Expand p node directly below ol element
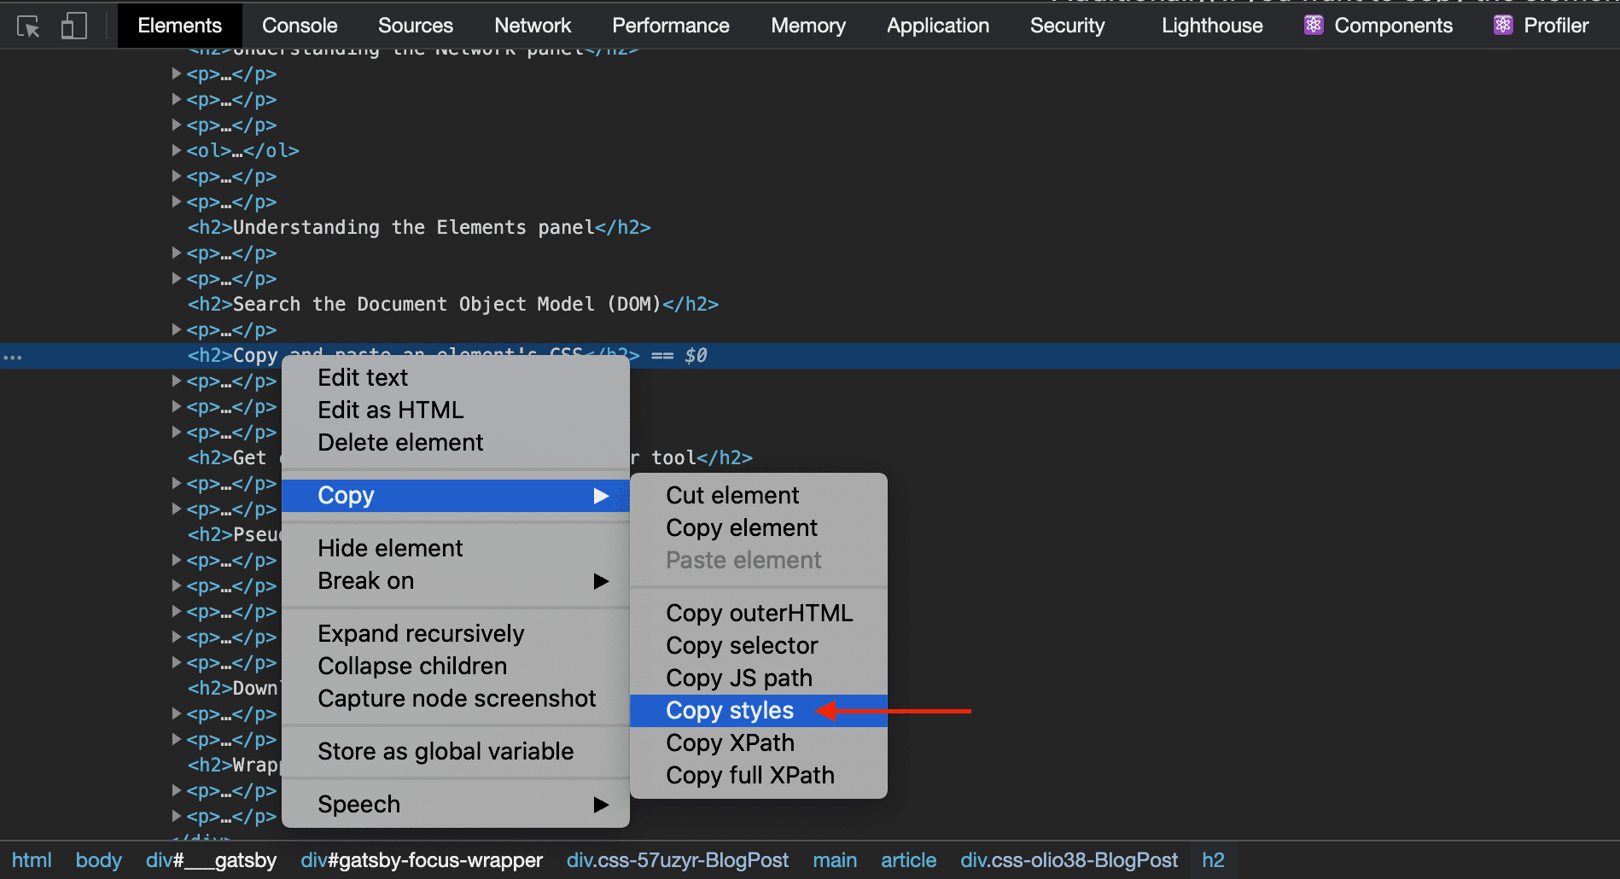 pyautogui.click(x=176, y=176)
